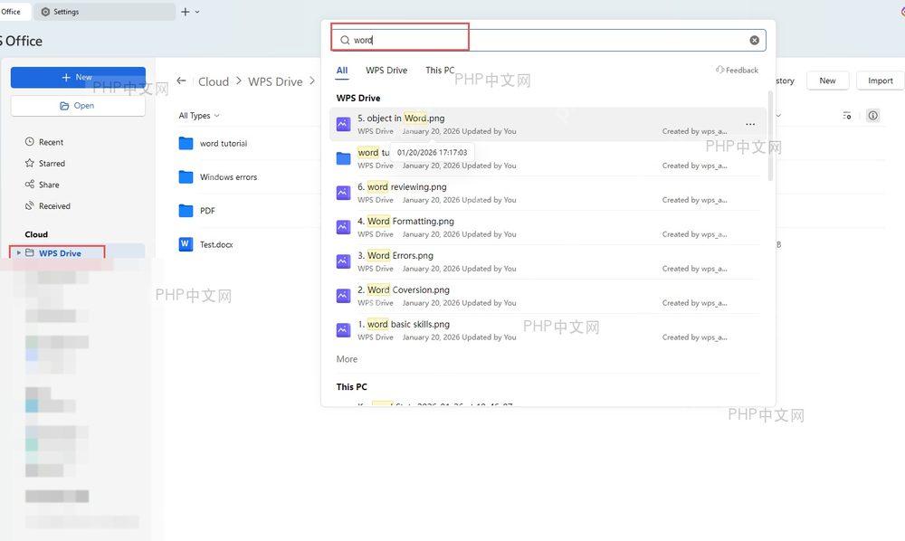This screenshot has width=905, height=541.
Task: Click the search magnifier icon
Action: click(345, 40)
